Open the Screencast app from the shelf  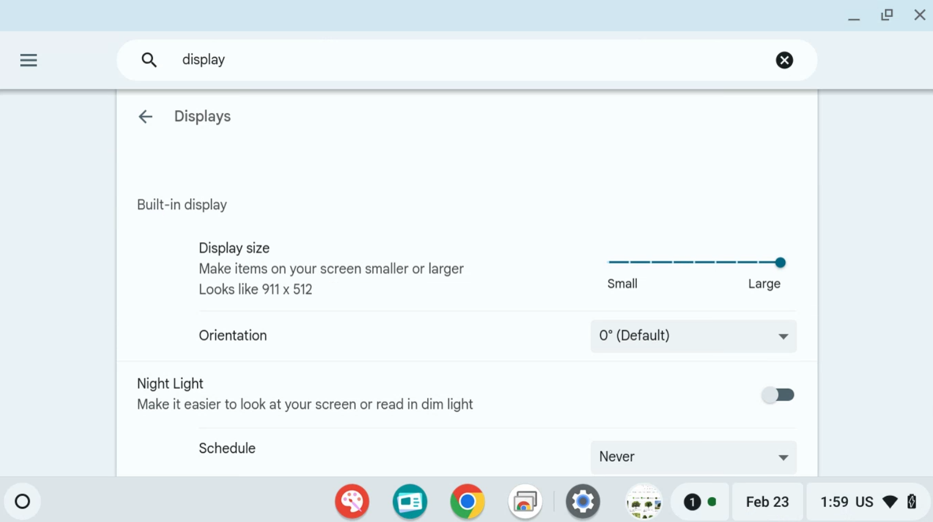pos(410,502)
